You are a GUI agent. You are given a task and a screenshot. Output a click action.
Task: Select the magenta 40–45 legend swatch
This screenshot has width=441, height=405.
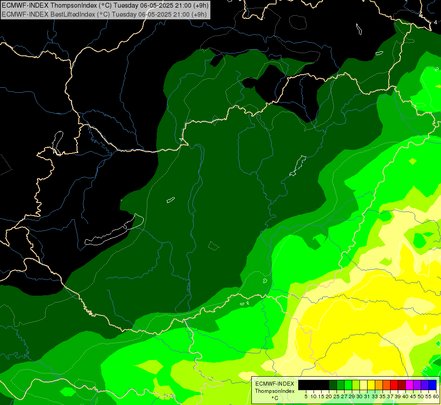409,385
